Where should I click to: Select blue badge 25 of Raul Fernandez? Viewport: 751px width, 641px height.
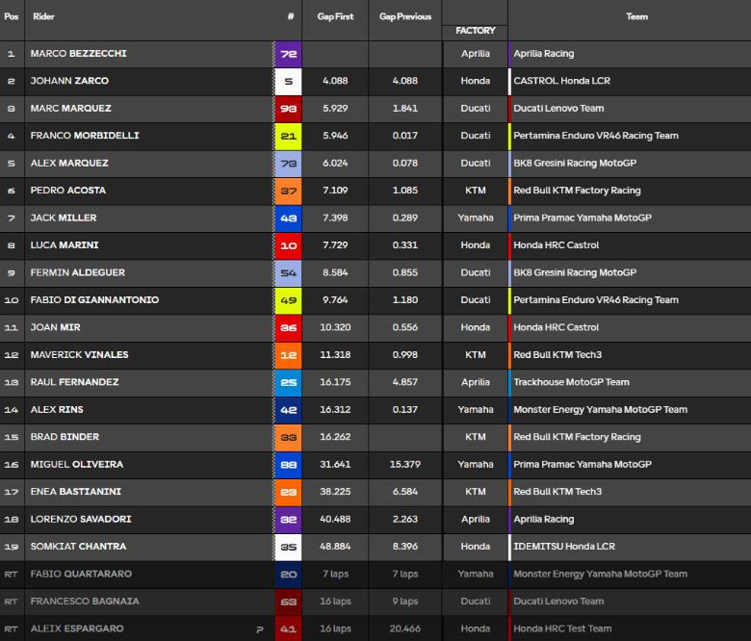pos(288,382)
